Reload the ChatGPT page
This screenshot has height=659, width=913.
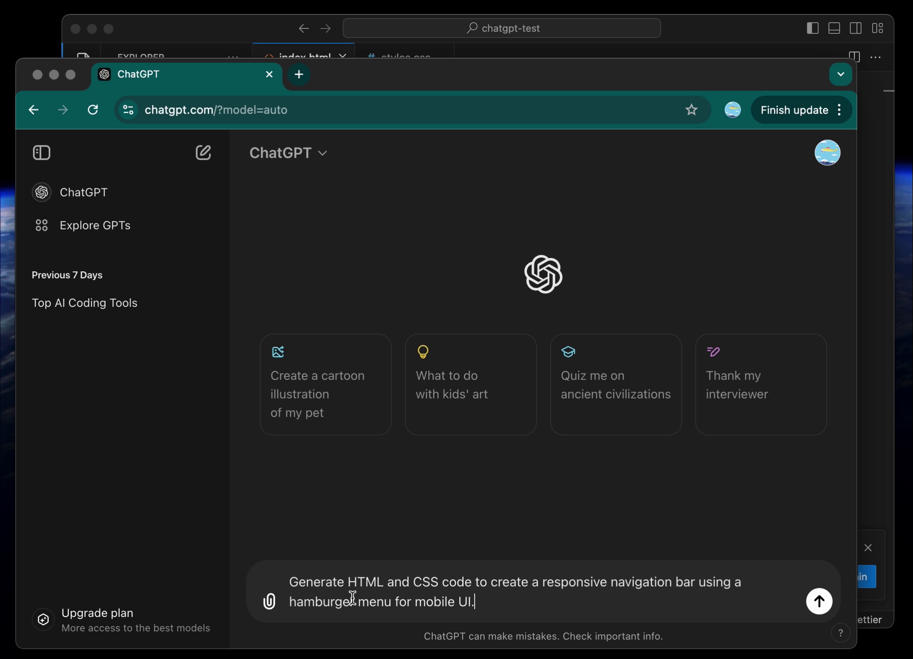(x=93, y=110)
